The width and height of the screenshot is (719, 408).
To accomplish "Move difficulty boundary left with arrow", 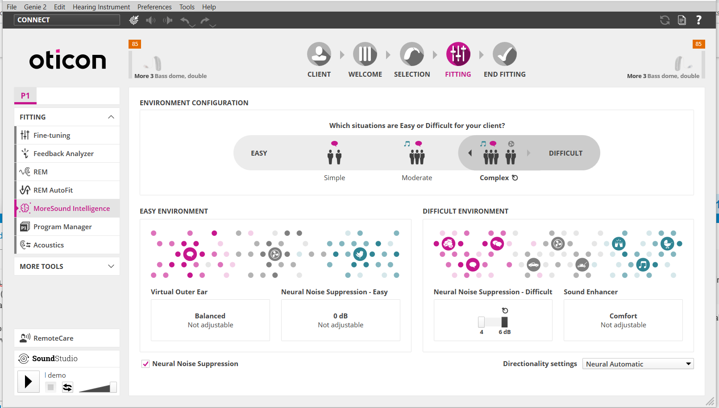I will (x=470, y=153).
